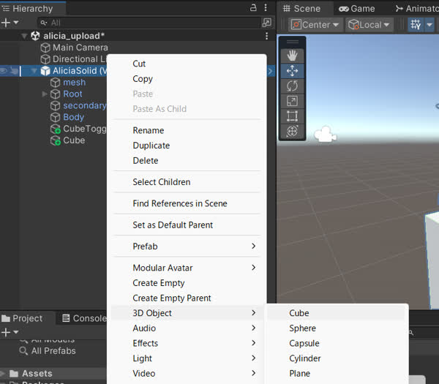Open the Hierarchy panel options menu
439x384 pixels.
[x=266, y=8]
